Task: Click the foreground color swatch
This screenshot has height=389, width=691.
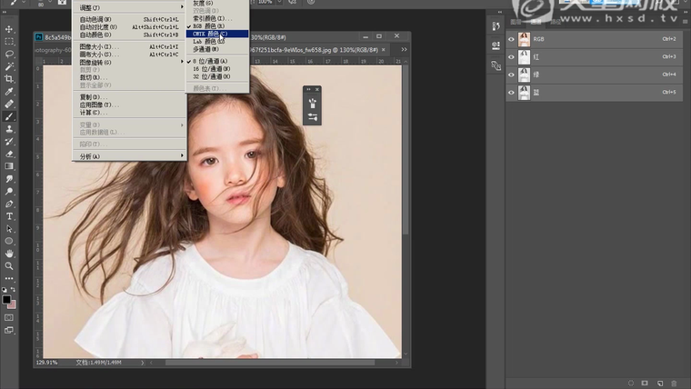Action: 6,299
